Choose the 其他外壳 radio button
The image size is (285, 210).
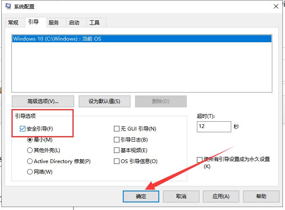(x=30, y=150)
